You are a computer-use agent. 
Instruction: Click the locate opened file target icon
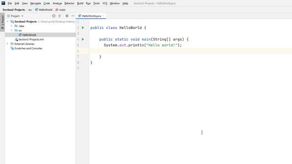point(54,16)
